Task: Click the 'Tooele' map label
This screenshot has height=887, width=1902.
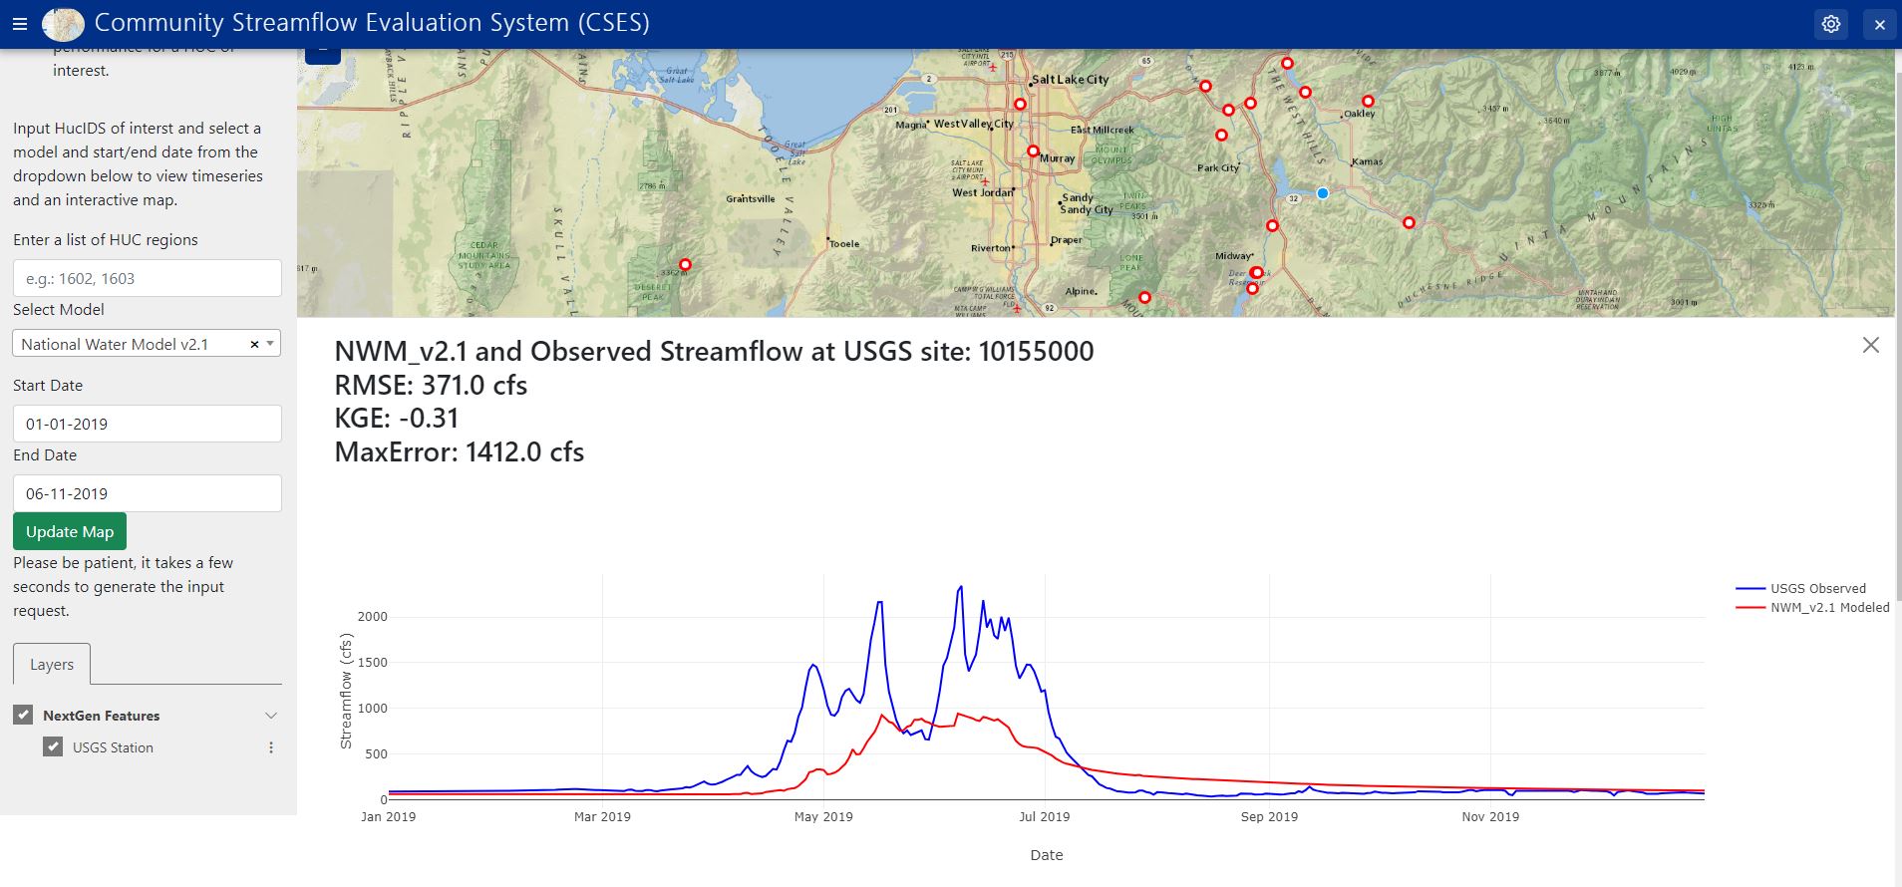Action: [844, 243]
